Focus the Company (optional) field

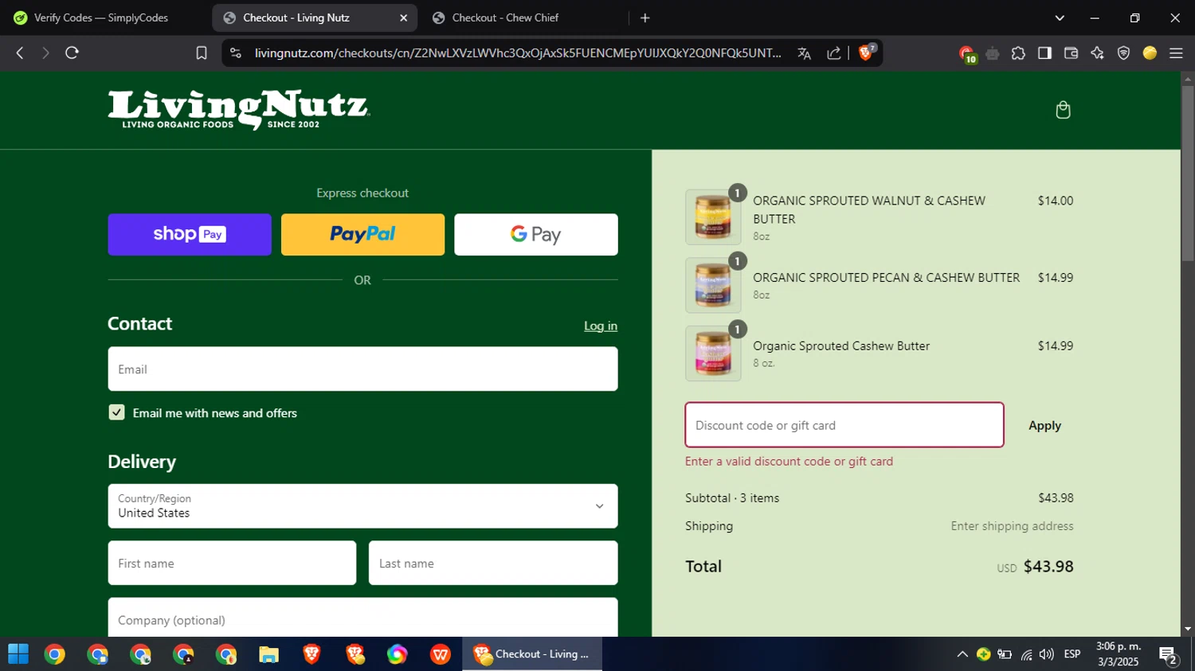coord(362,618)
